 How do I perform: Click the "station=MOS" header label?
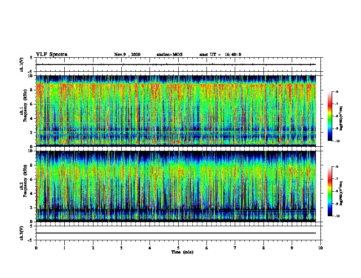point(170,55)
